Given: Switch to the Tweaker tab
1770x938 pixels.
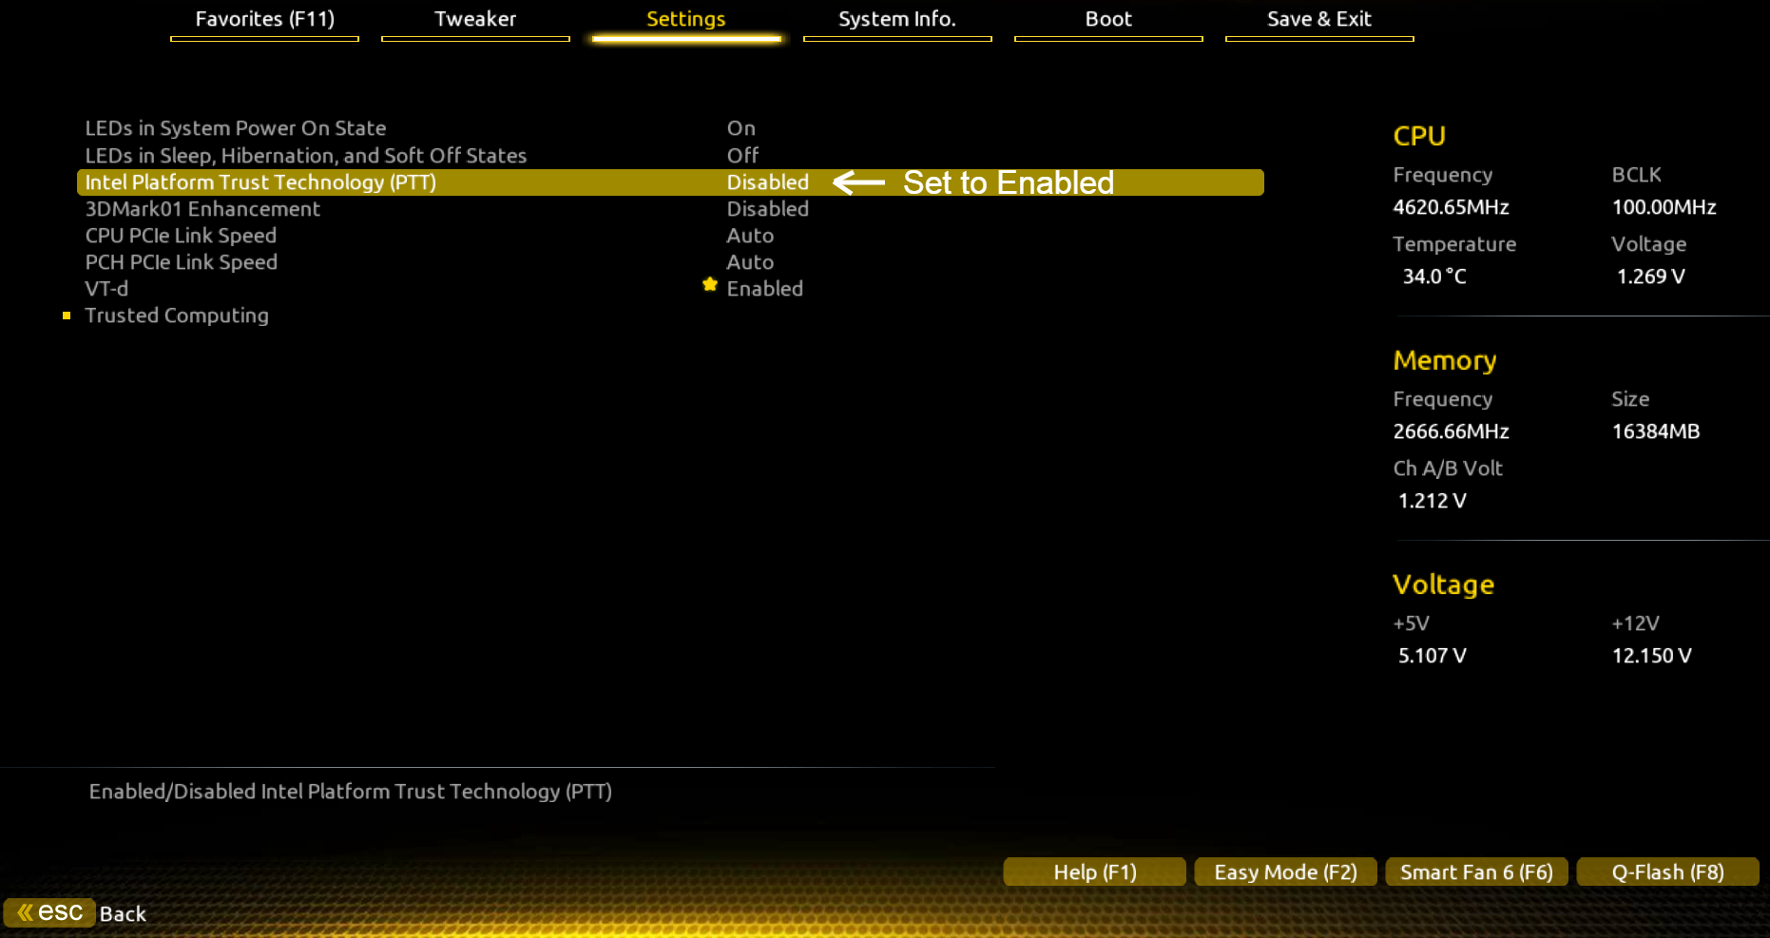Looking at the screenshot, I should (x=475, y=20).
